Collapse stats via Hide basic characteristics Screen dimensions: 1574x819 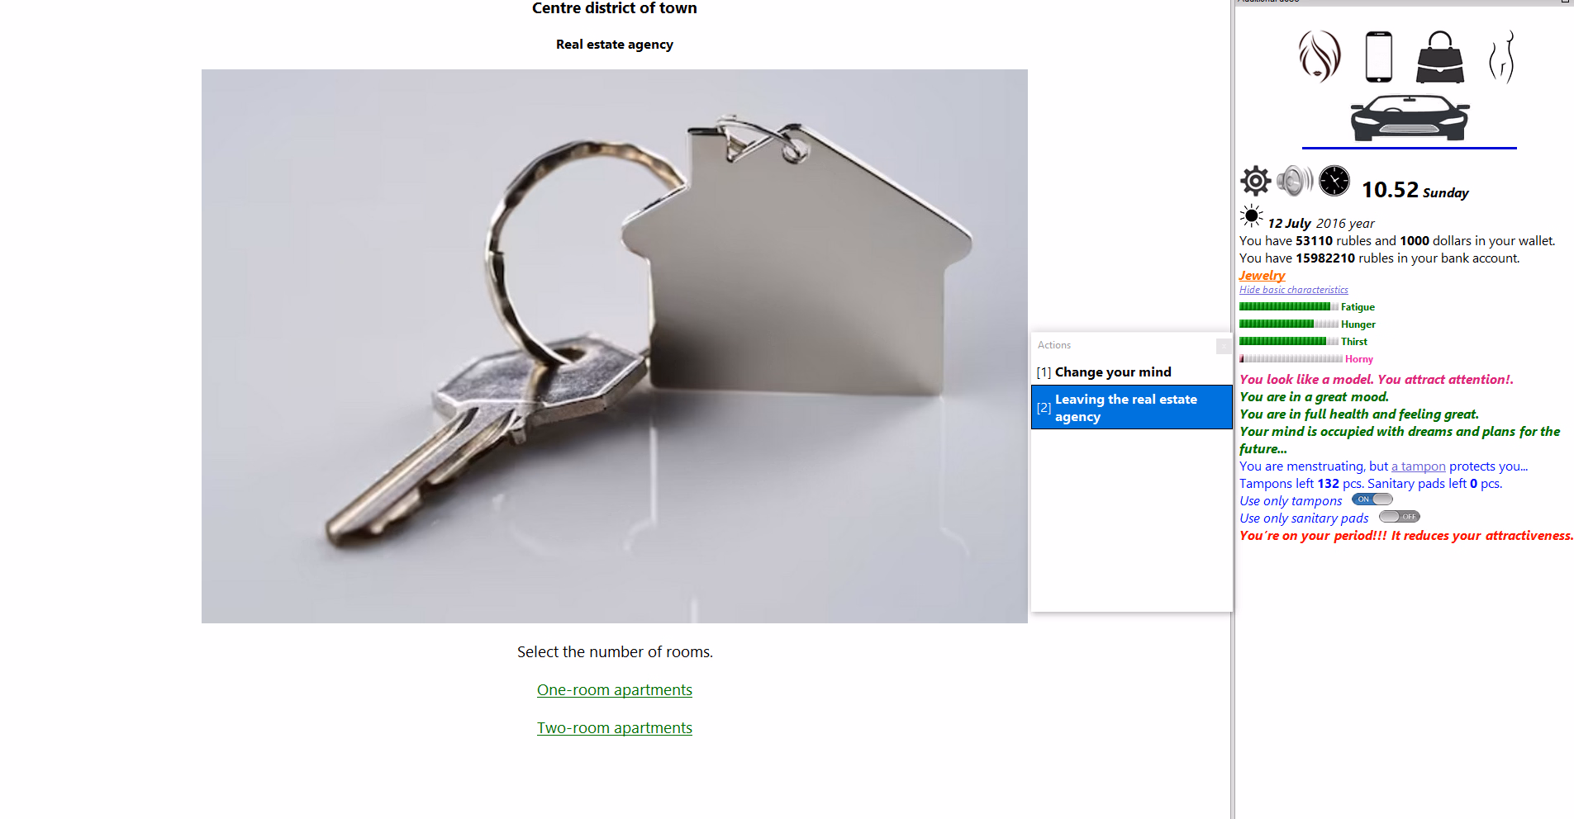(x=1293, y=290)
